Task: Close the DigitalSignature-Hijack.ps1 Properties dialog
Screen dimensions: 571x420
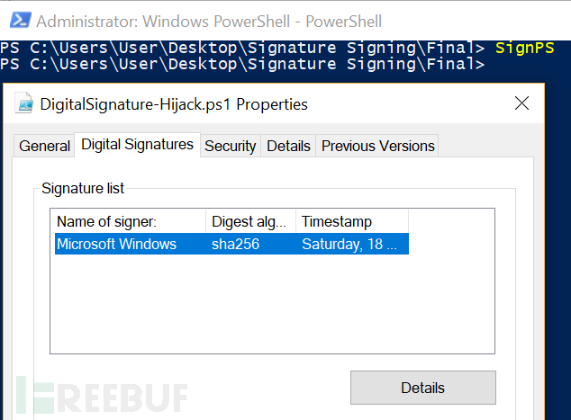Action: point(521,103)
